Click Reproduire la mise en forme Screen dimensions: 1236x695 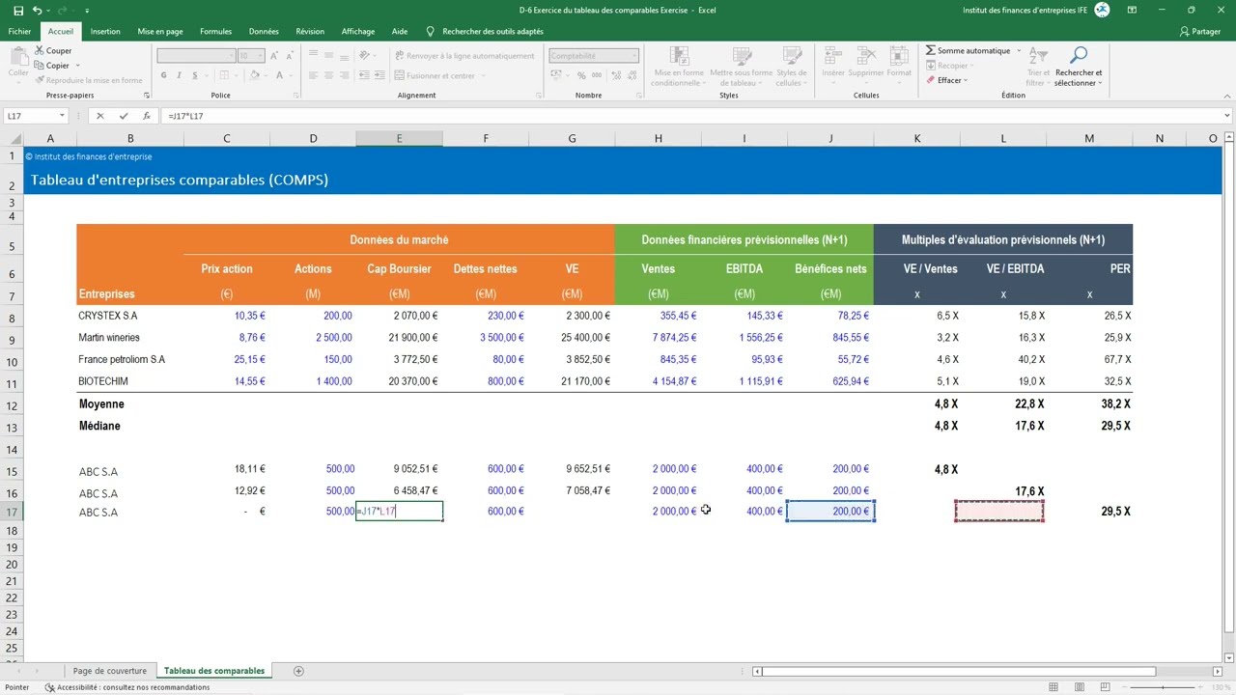(88, 80)
